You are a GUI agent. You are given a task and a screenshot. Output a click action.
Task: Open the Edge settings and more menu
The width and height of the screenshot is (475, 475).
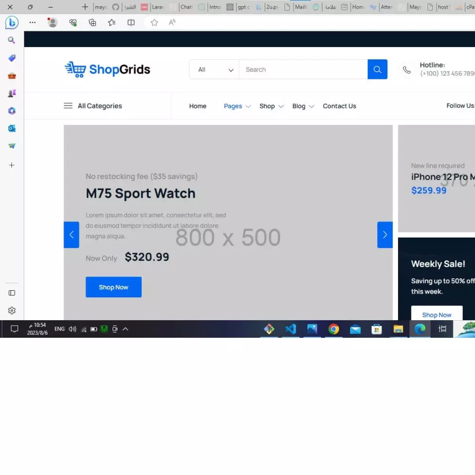(x=32, y=22)
